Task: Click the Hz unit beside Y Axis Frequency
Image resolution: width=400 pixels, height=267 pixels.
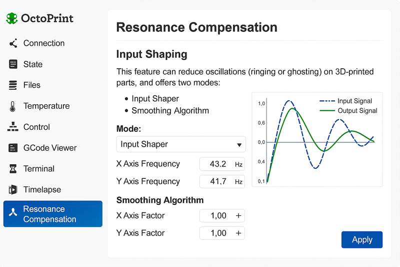Action: (238, 182)
